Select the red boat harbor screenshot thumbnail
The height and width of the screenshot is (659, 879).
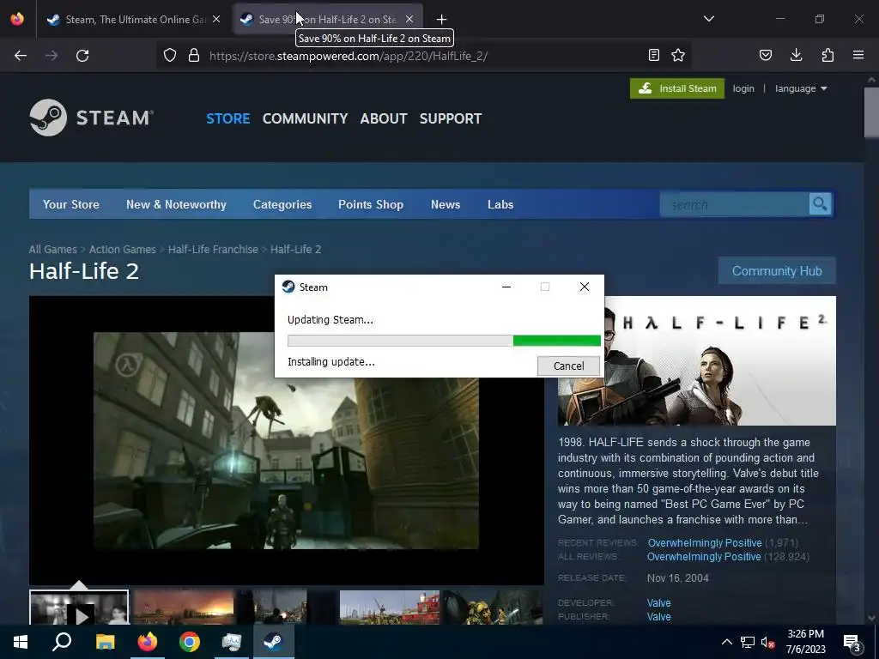pos(390,608)
